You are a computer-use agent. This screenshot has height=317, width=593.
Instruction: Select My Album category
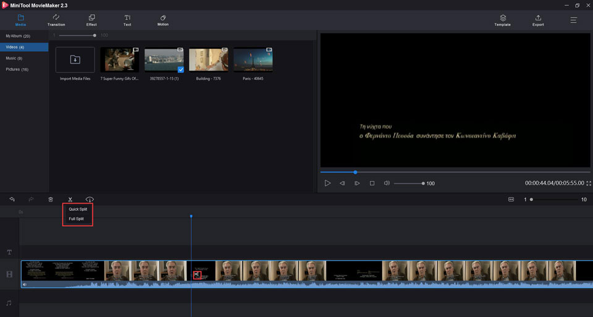point(24,36)
